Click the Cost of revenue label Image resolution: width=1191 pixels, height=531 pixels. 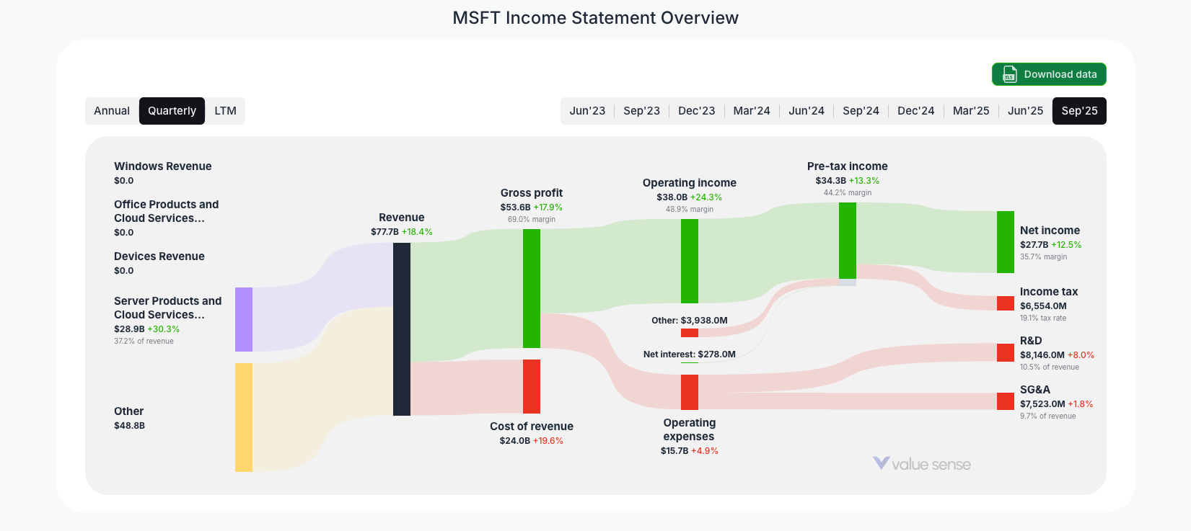[x=532, y=427]
